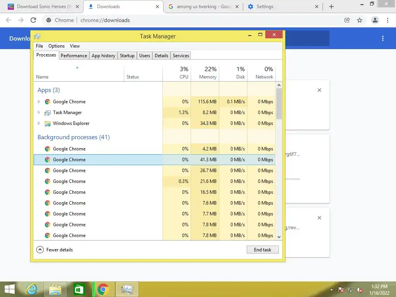
Task: Click the scroll down arrow in process list
Action: click(279, 237)
